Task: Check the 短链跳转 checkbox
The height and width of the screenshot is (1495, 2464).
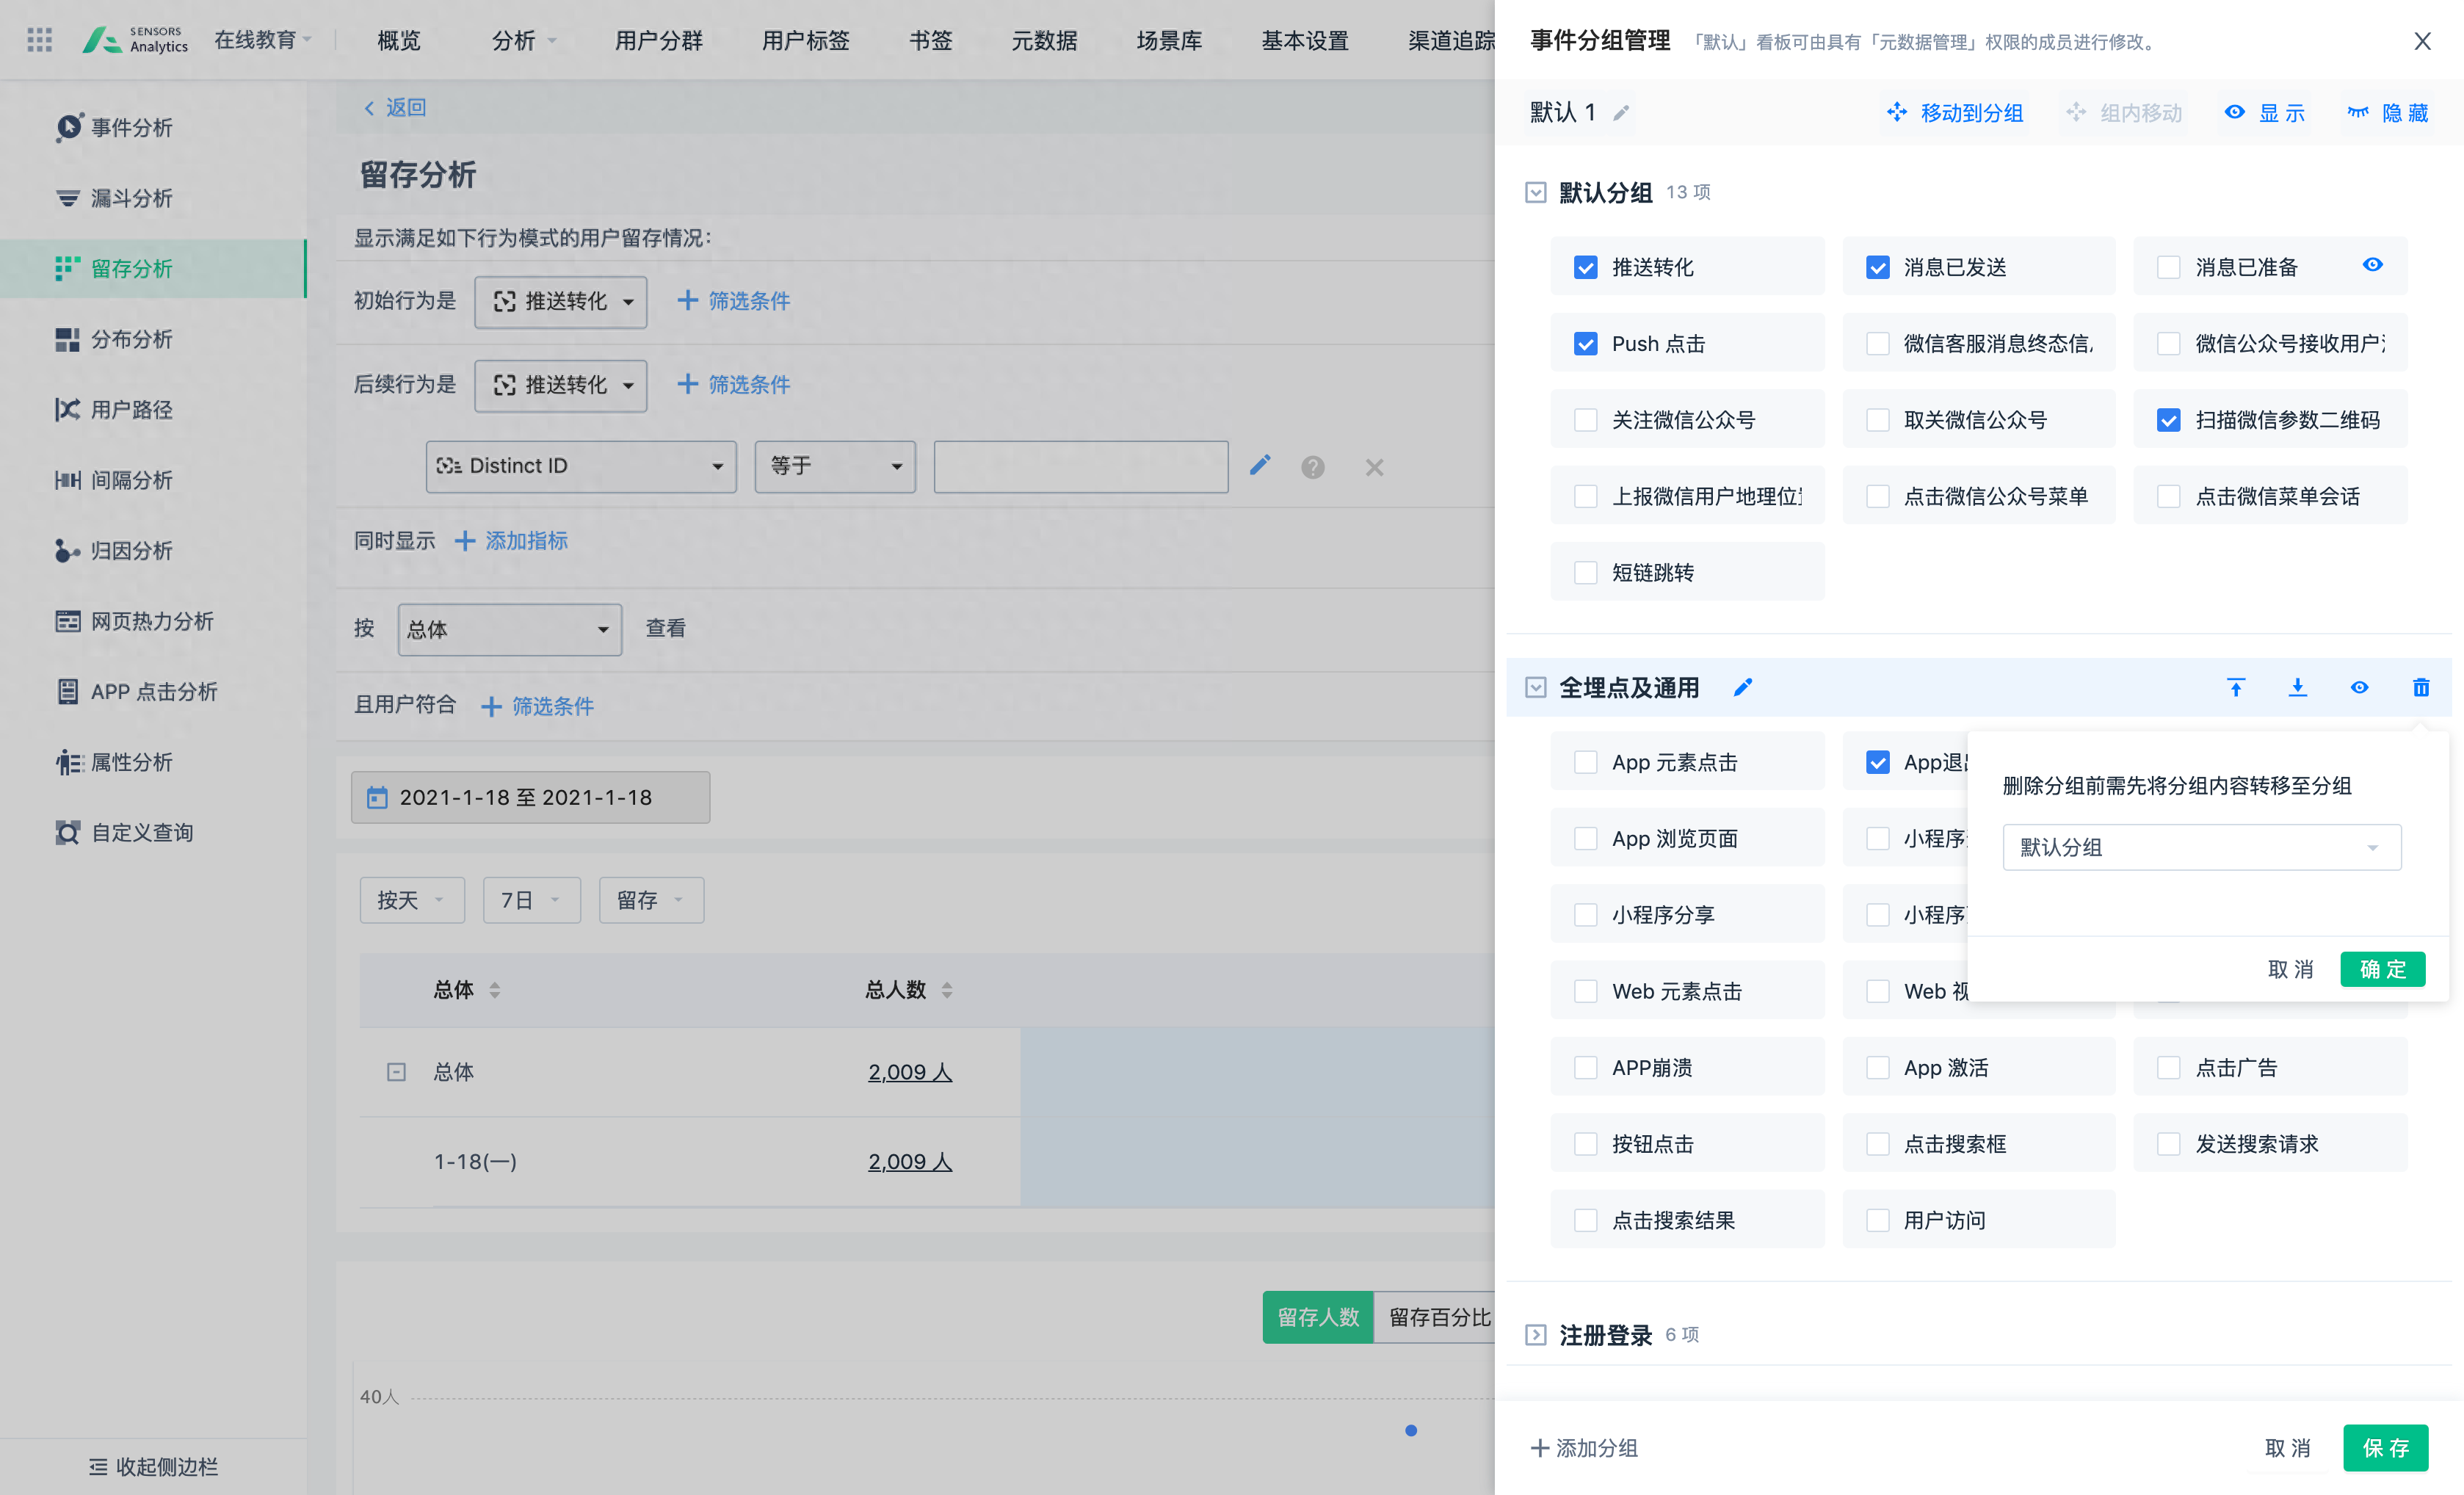Action: click(x=1585, y=573)
